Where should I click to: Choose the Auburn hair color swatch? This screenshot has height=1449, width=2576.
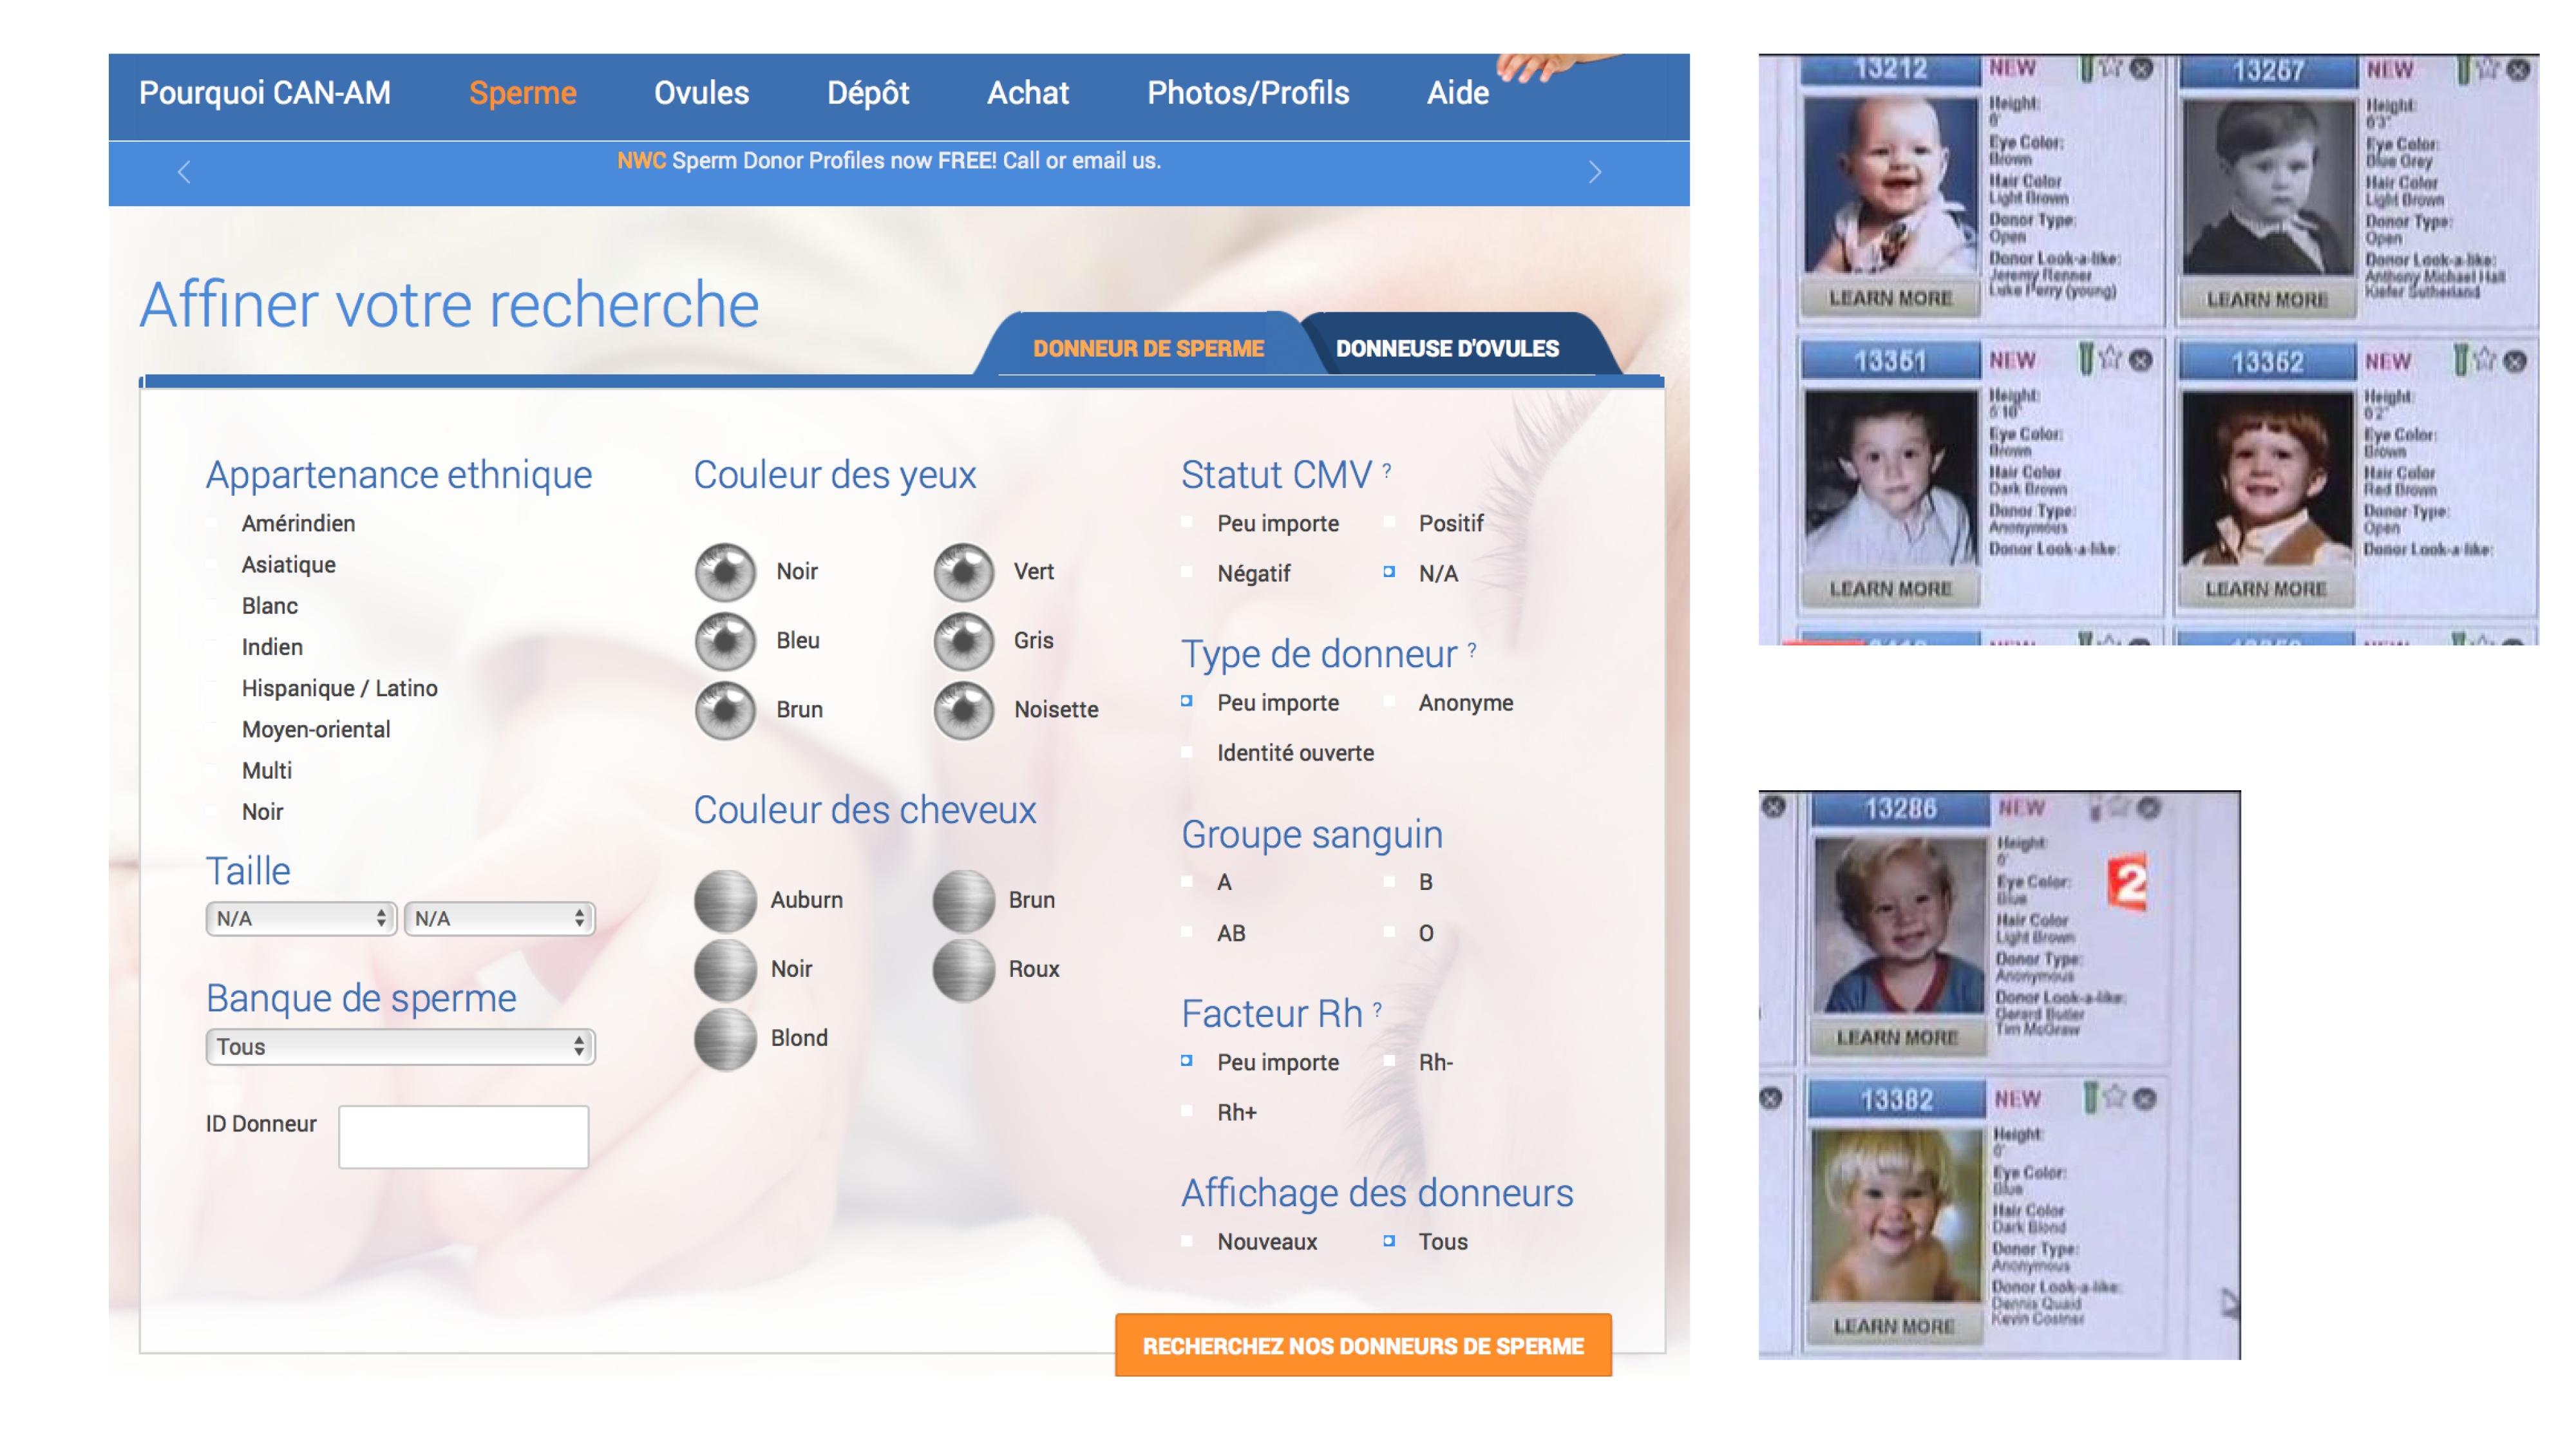(725, 900)
